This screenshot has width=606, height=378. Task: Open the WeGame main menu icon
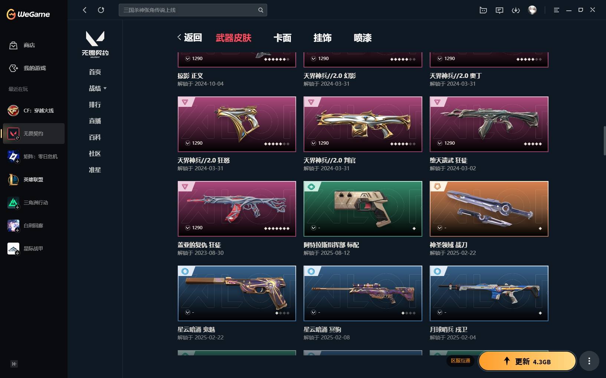tap(556, 10)
